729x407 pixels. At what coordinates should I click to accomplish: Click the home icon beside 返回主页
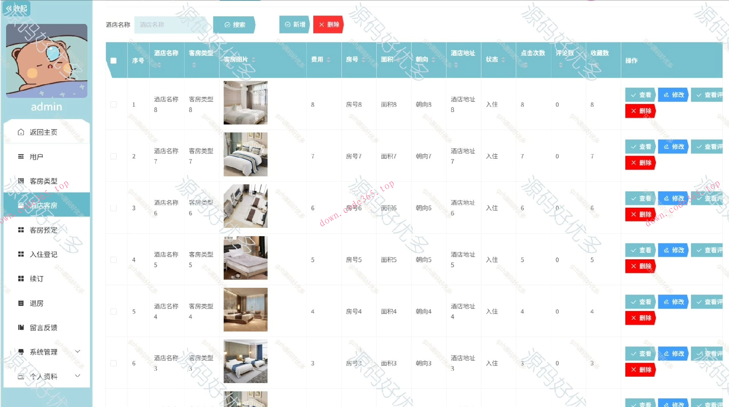(21, 132)
